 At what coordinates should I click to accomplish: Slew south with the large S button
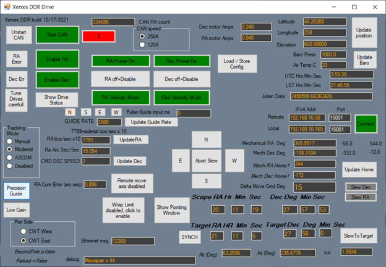206,181
